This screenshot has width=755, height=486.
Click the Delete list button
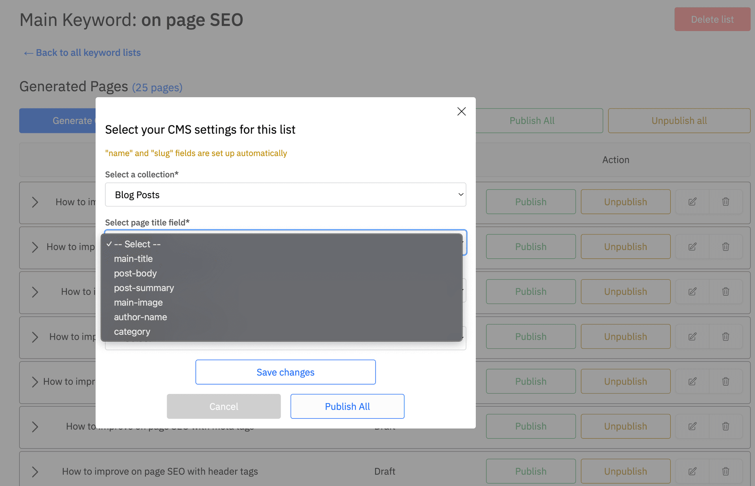tap(712, 19)
